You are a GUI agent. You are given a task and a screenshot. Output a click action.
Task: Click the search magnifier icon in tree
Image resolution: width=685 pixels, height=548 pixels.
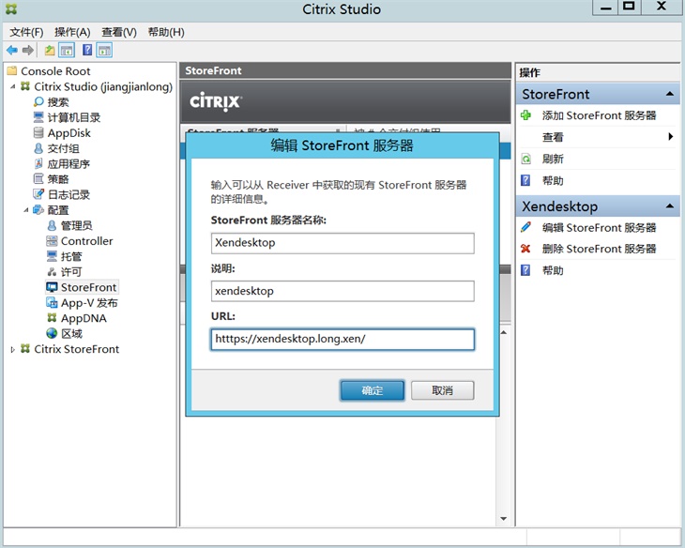coord(38,102)
